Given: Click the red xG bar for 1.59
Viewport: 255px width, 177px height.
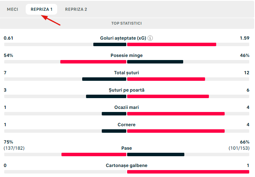Looking at the screenshot, I should pyautogui.click(x=171, y=44).
